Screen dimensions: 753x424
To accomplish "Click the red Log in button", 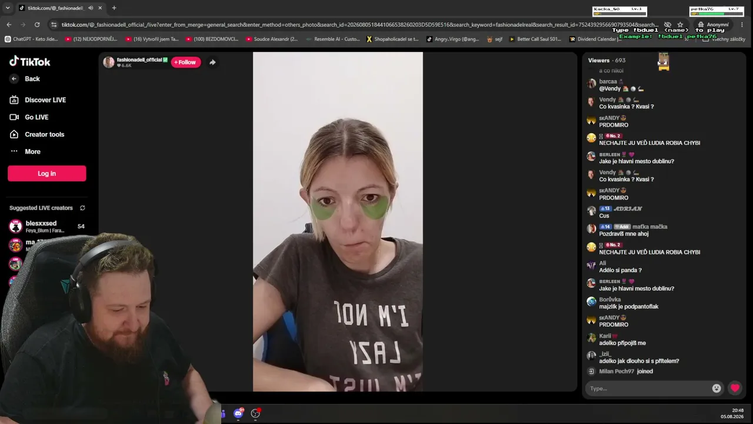I will (x=47, y=173).
